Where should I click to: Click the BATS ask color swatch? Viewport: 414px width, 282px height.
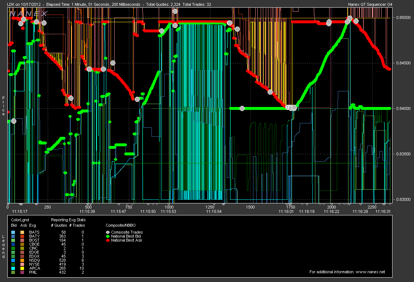click(x=22, y=233)
